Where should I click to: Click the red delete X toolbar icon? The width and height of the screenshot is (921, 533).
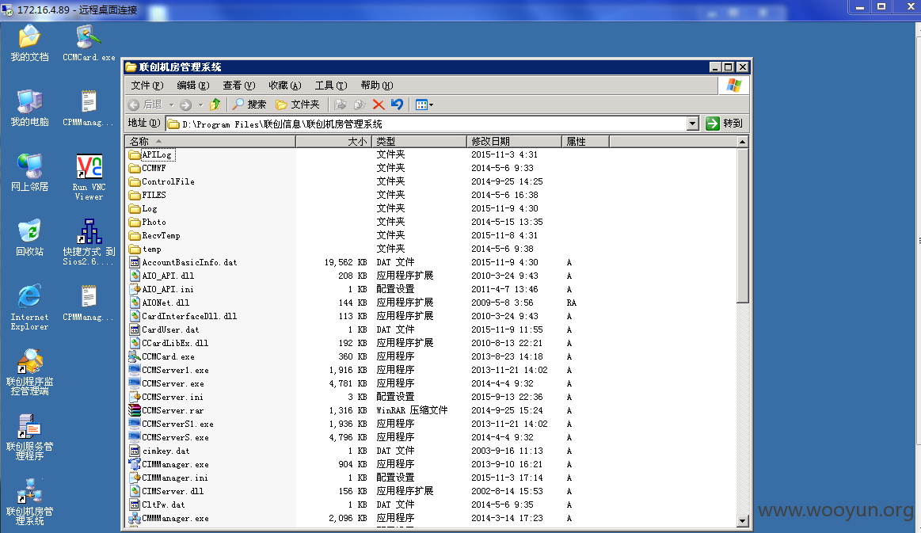[x=379, y=105]
